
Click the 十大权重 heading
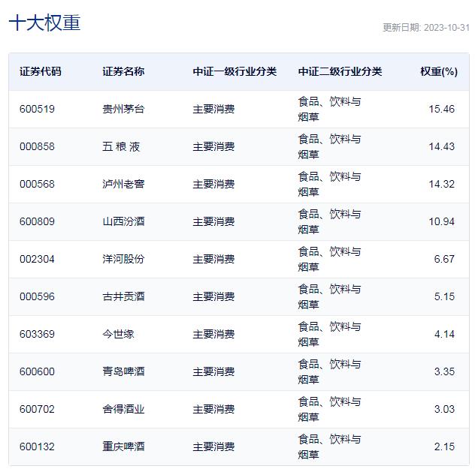(44, 23)
